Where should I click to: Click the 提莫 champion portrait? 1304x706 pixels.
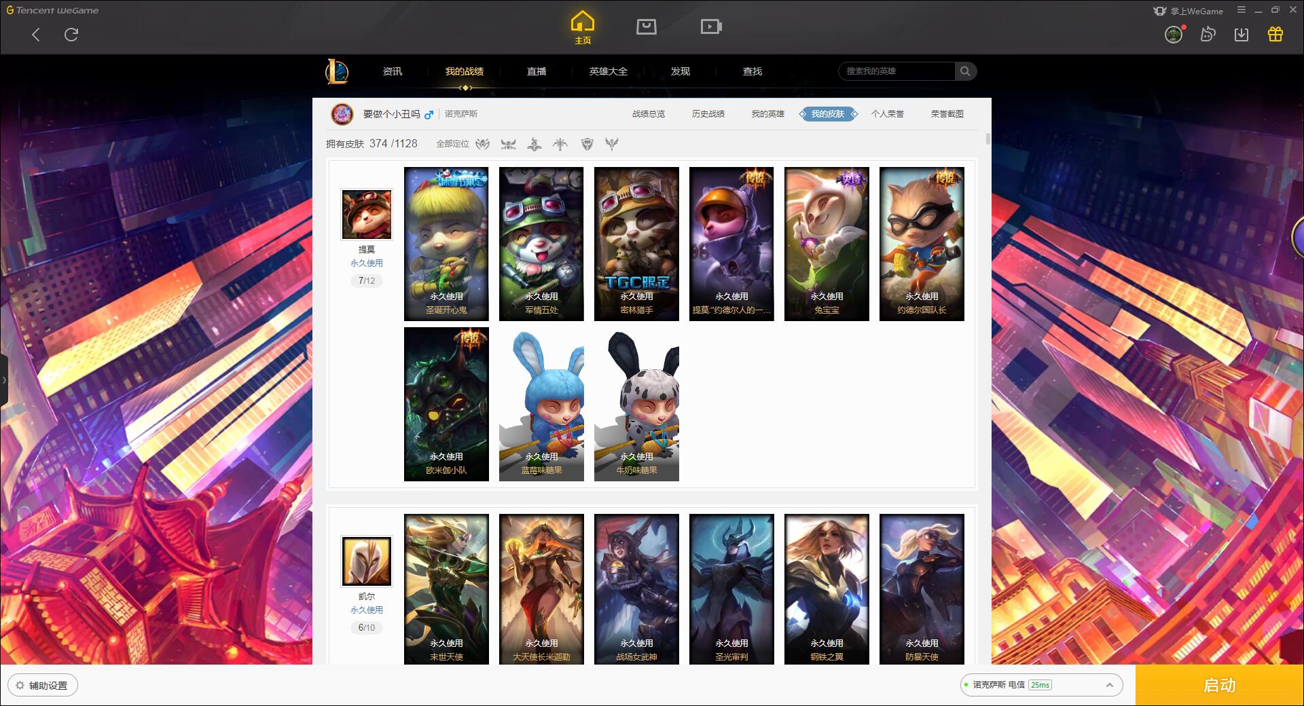coord(367,215)
